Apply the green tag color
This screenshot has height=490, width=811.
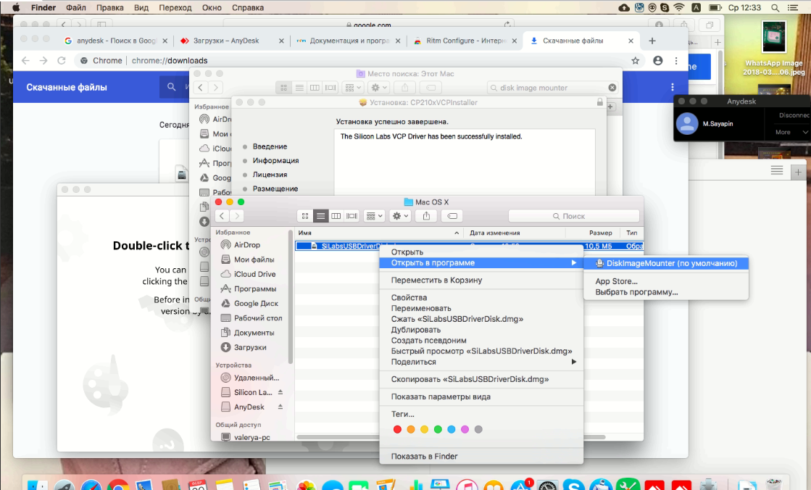pos(438,429)
